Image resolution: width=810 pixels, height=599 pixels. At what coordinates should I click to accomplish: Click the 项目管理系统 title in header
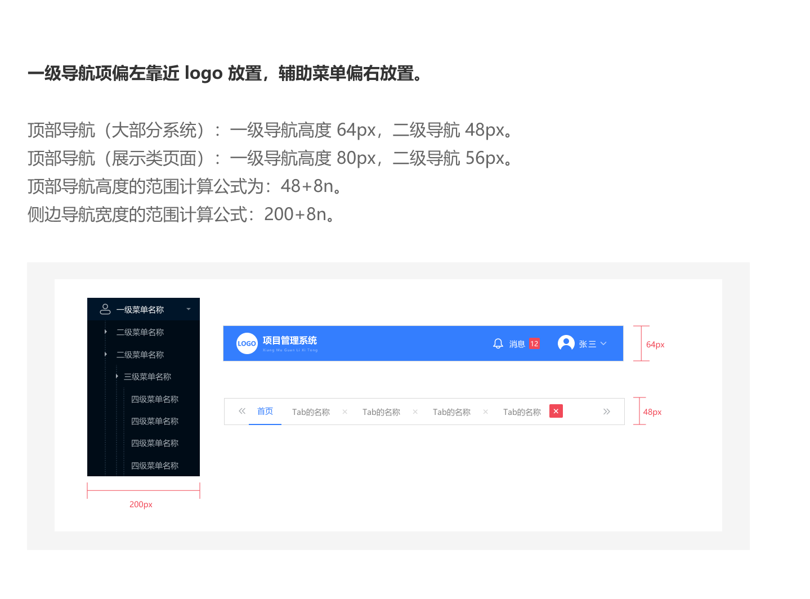click(x=290, y=340)
